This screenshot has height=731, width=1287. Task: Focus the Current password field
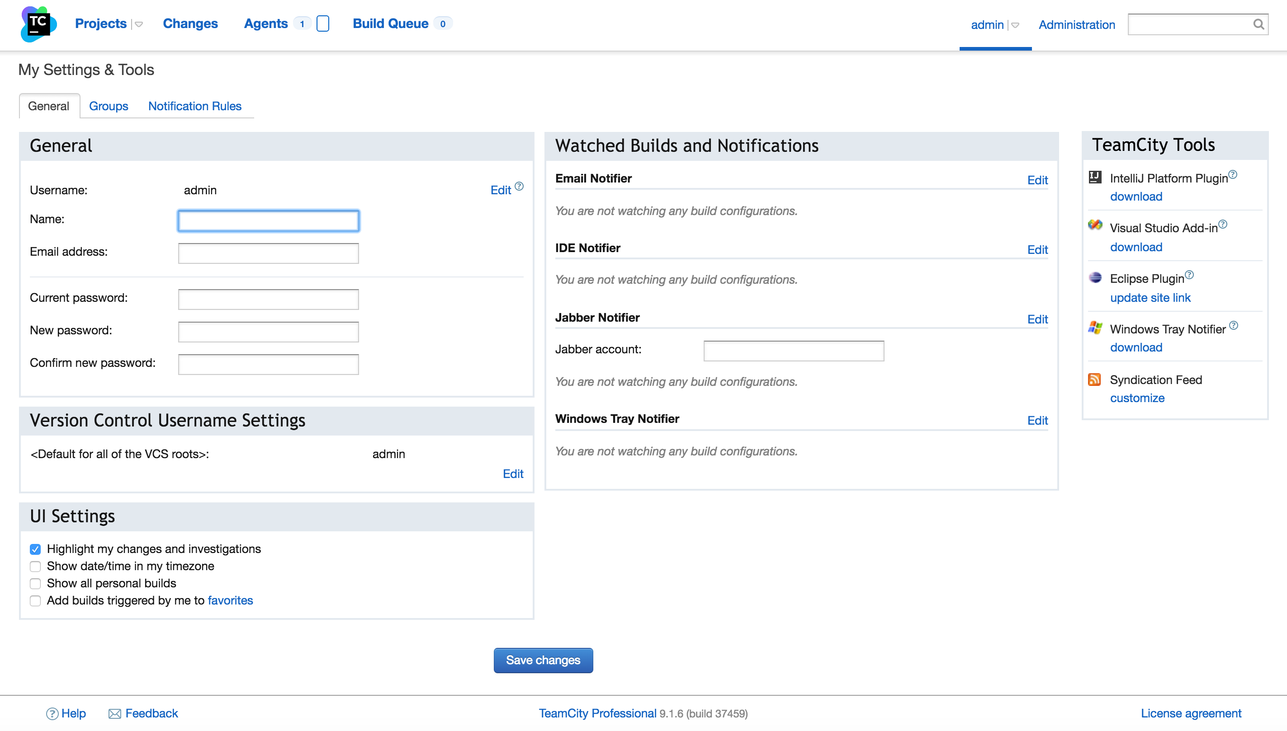[x=268, y=299]
